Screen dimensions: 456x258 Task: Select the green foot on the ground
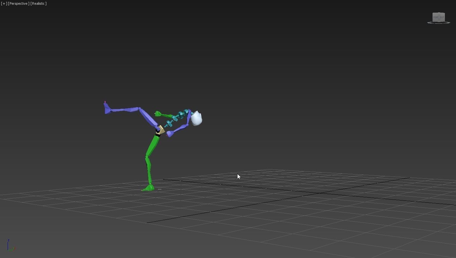148,188
